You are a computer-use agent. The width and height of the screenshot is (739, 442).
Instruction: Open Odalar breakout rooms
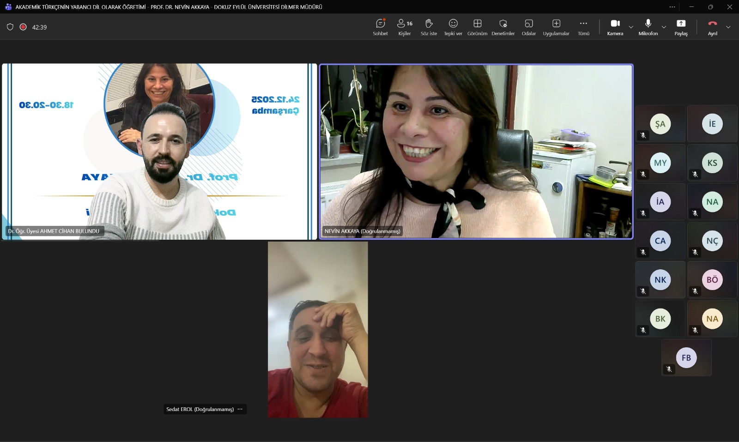pyautogui.click(x=529, y=27)
